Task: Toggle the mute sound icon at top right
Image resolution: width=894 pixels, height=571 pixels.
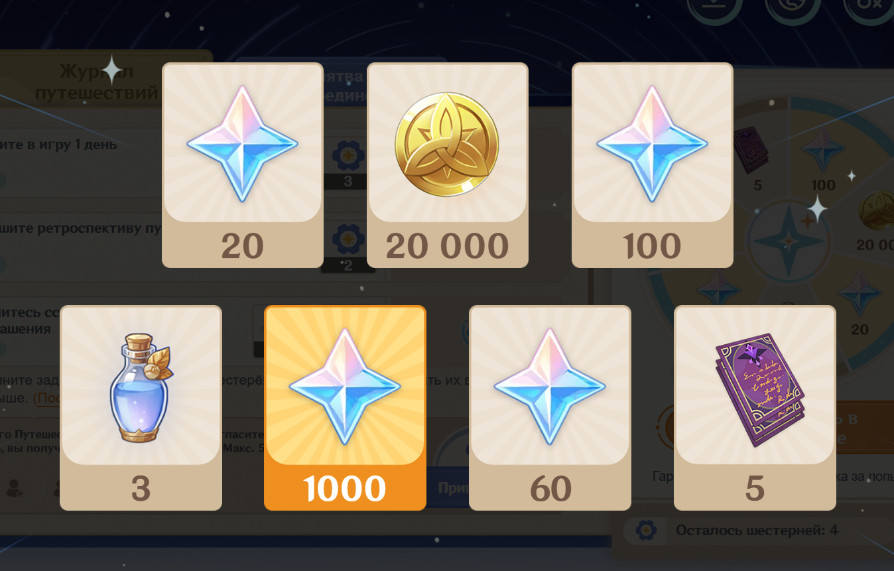Action: coord(870,8)
